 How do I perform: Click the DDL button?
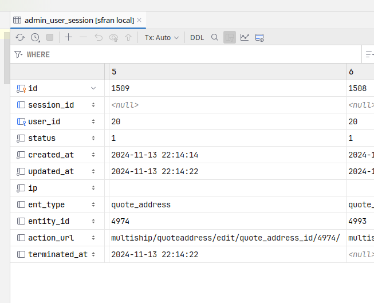point(197,37)
